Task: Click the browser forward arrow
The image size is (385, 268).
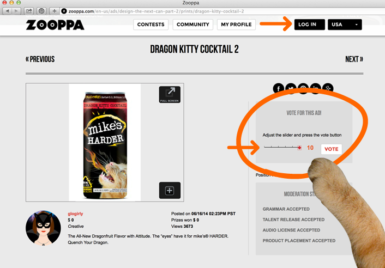Action: (16, 11)
